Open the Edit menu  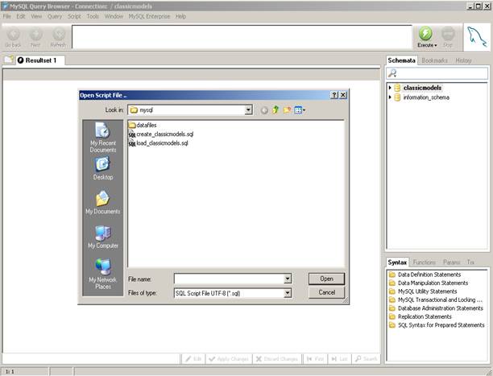(21, 16)
